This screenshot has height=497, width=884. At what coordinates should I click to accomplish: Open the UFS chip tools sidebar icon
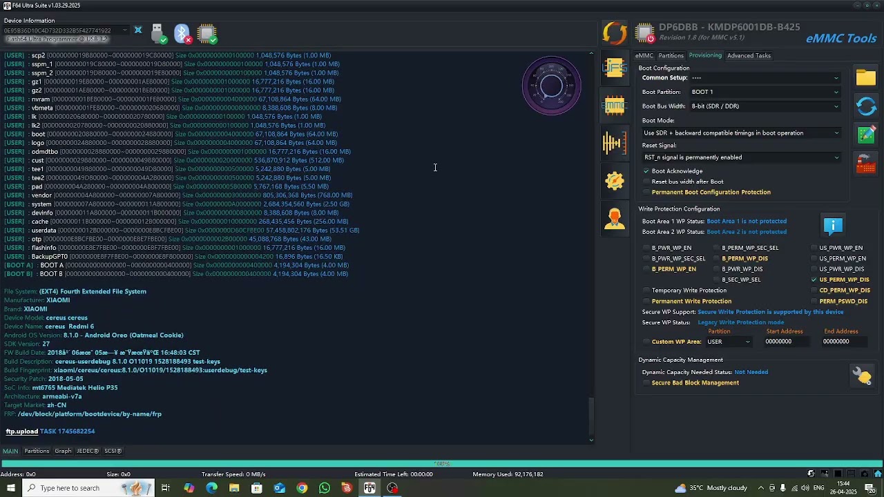(x=614, y=68)
